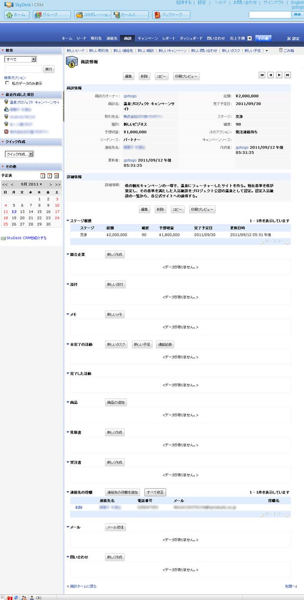Go to next year in calendar (>>)
The width and height of the screenshot is (304, 600).
(57, 184)
